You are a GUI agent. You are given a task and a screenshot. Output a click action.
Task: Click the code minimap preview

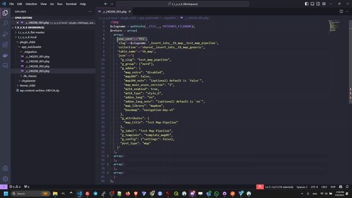334,26
